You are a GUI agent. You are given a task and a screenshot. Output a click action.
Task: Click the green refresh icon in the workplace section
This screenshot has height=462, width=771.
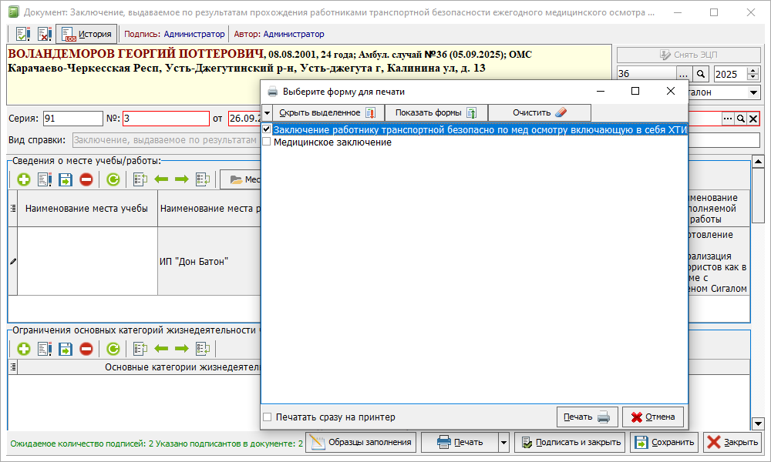coord(113,179)
